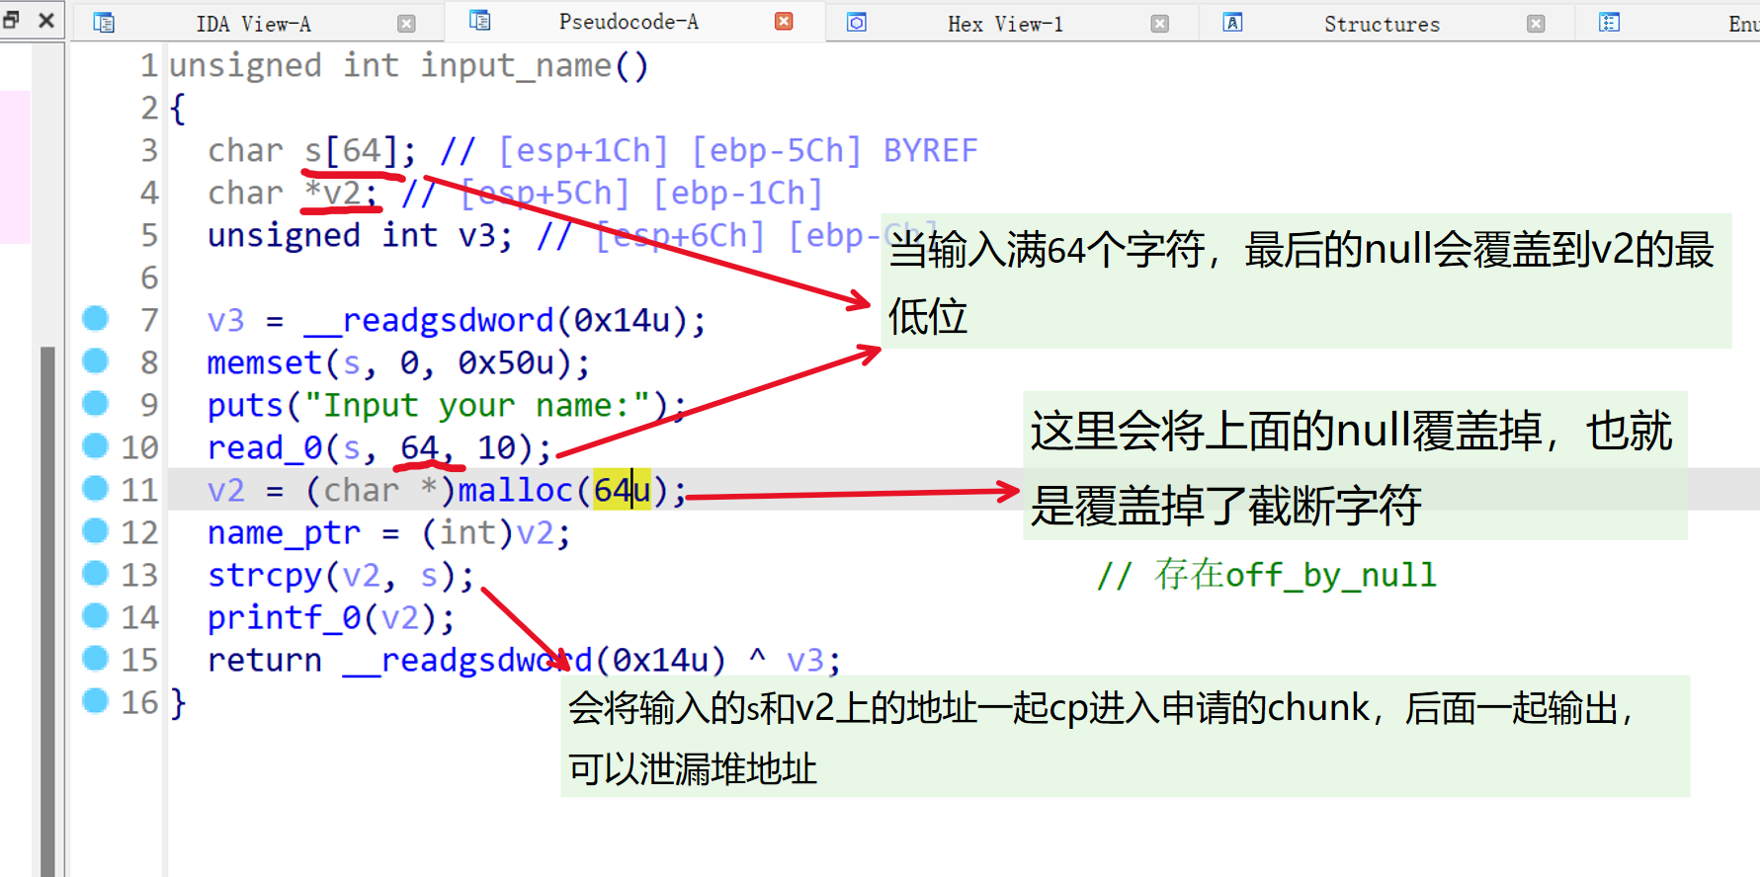Close the Pseudocode-A tab with red X
1764x877 pixels.
click(x=784, y=22)
